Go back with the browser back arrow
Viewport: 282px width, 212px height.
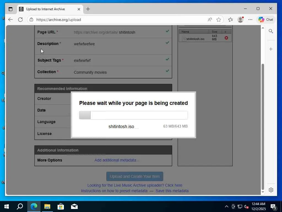pyautogui.click(x=10, y=20)
